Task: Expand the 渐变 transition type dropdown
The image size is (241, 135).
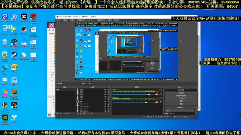Action: pos(192,110)
